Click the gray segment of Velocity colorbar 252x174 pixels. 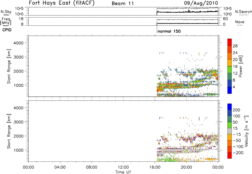tap(230, 131)
